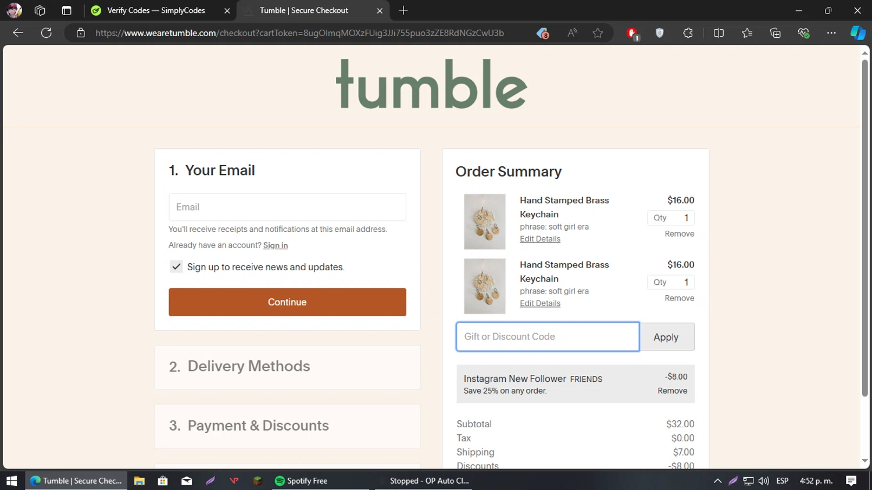Open the notification center icon
872x490 pixels.
click(851, 481)
